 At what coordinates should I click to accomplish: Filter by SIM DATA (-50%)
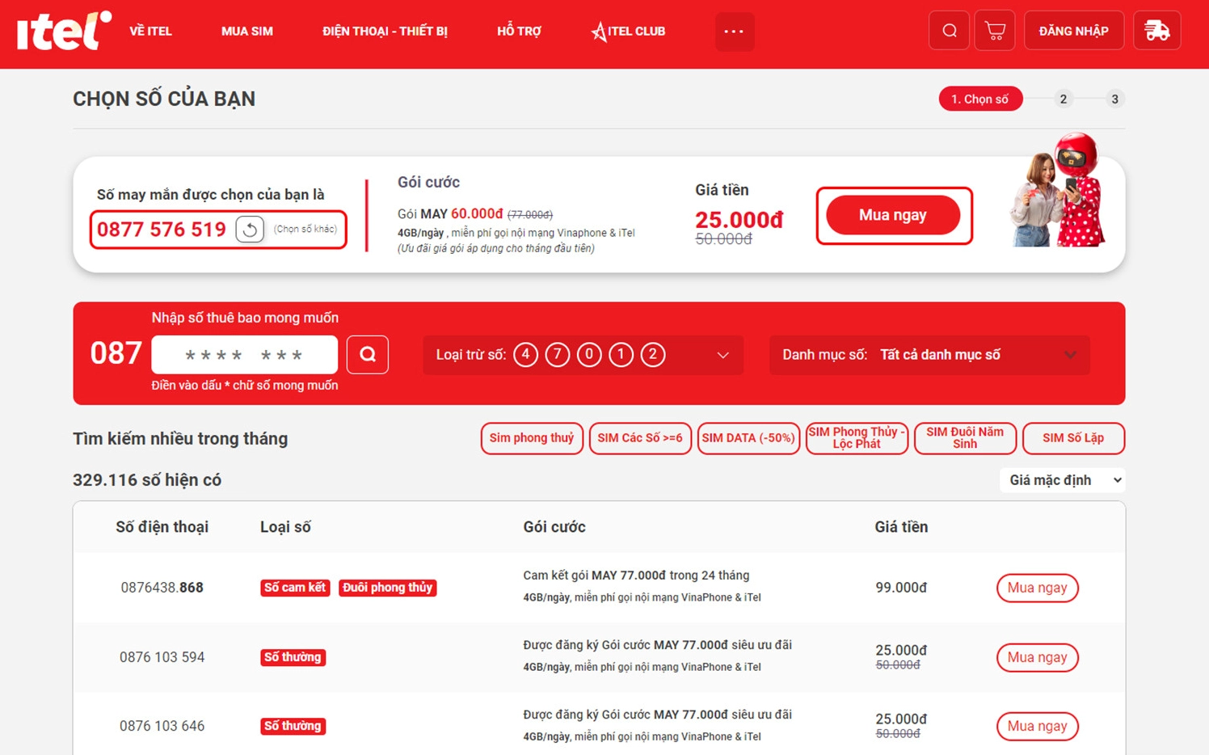pos(748,438)
